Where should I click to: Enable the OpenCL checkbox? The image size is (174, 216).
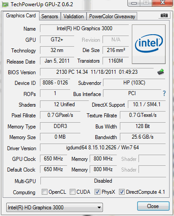click(44, 192)
